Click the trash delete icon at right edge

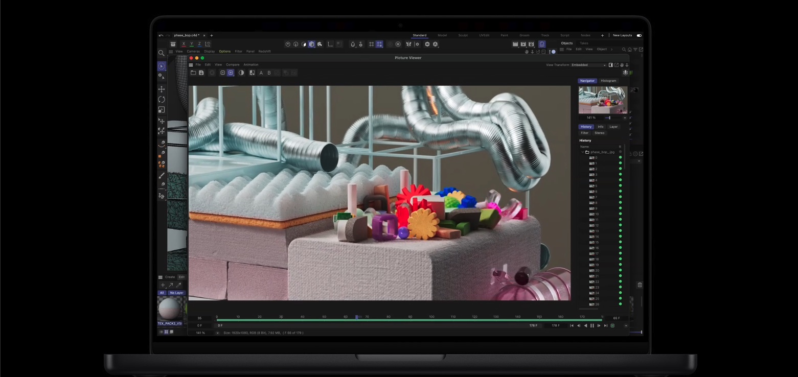tap(640, 285)
